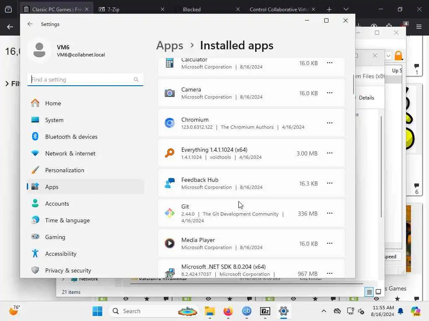The image size is (429, 321).
Task: Open the Home settings page
Action: [x=85, y=103]
